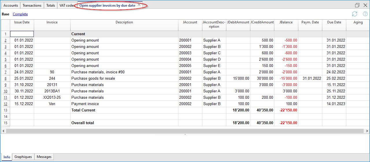Show the Messages bottom tab
Viewport: 370px width, 162px height.
click(x=44, y=157)
